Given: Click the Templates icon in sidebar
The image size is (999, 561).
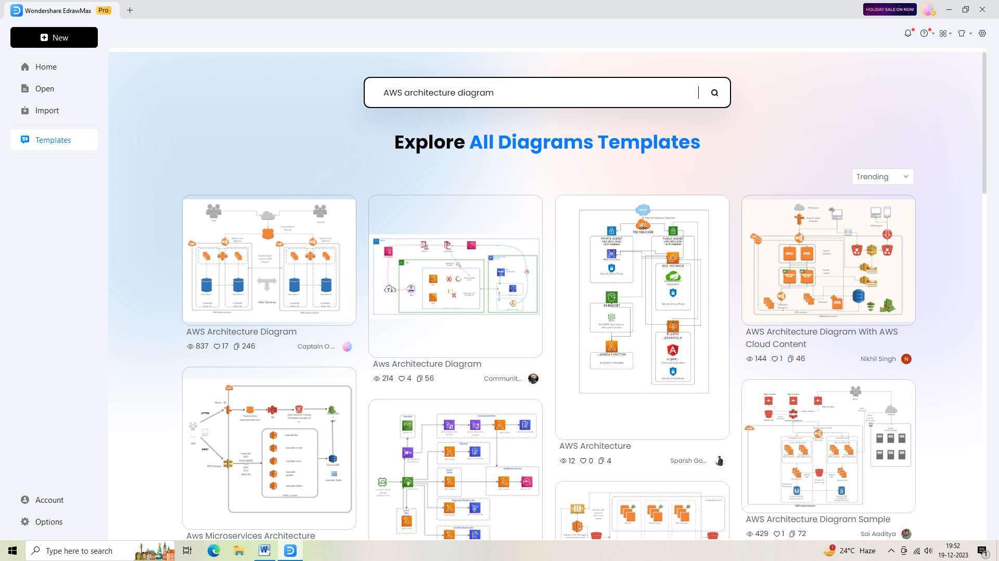Looking at the screenshot, I should click(23, 140).
